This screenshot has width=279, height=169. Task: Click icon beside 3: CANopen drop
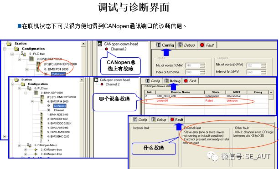pos(36,154)
